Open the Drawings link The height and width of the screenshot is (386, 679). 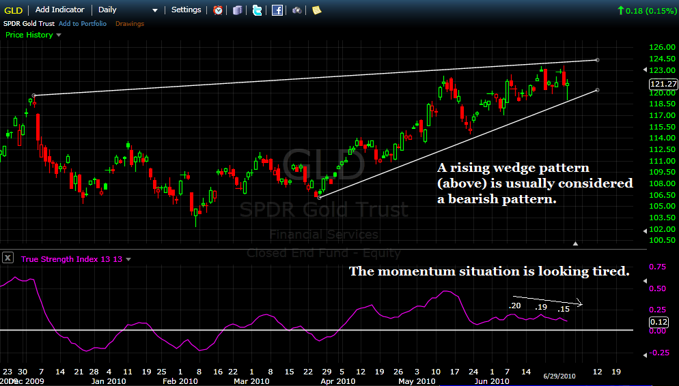(130, 24)
